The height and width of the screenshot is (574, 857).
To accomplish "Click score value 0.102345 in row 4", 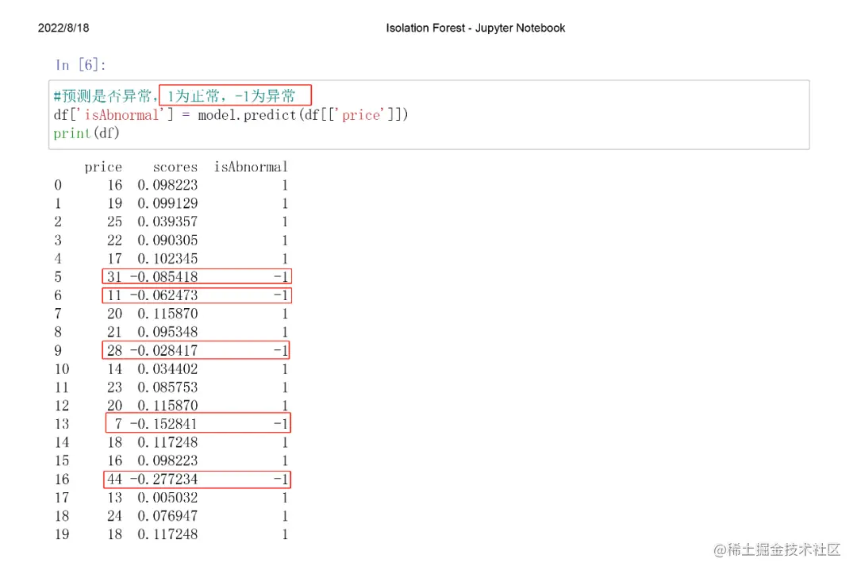I will tap(167, 259).
